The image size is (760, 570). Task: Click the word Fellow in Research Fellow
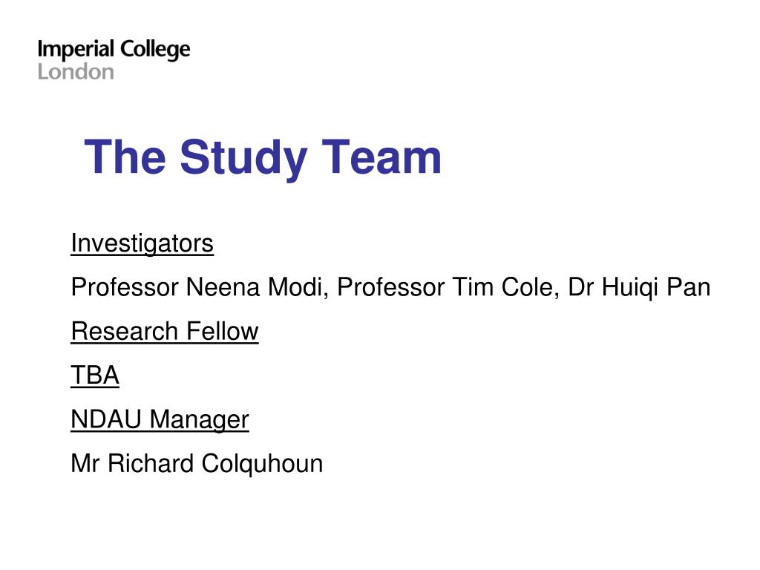coord(223,332)
